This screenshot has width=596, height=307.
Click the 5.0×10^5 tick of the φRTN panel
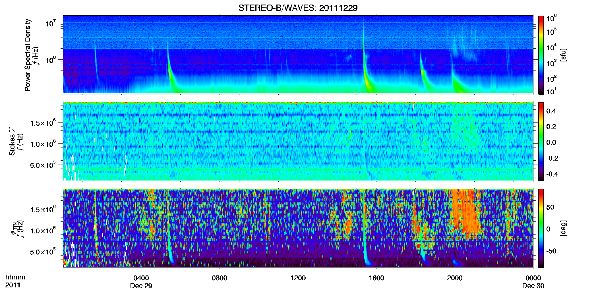pyautogui.click(x=43, y=251)
